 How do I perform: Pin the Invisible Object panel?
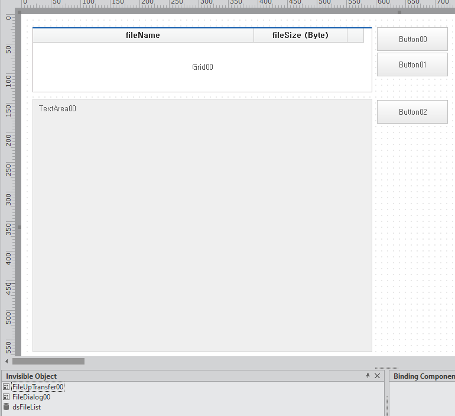(368, 376)
